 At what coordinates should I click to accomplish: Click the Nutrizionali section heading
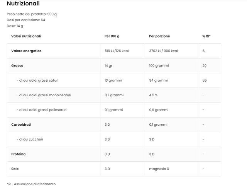click(23, 4)
